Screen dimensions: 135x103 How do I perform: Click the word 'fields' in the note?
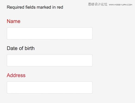(x=31, y=7)
